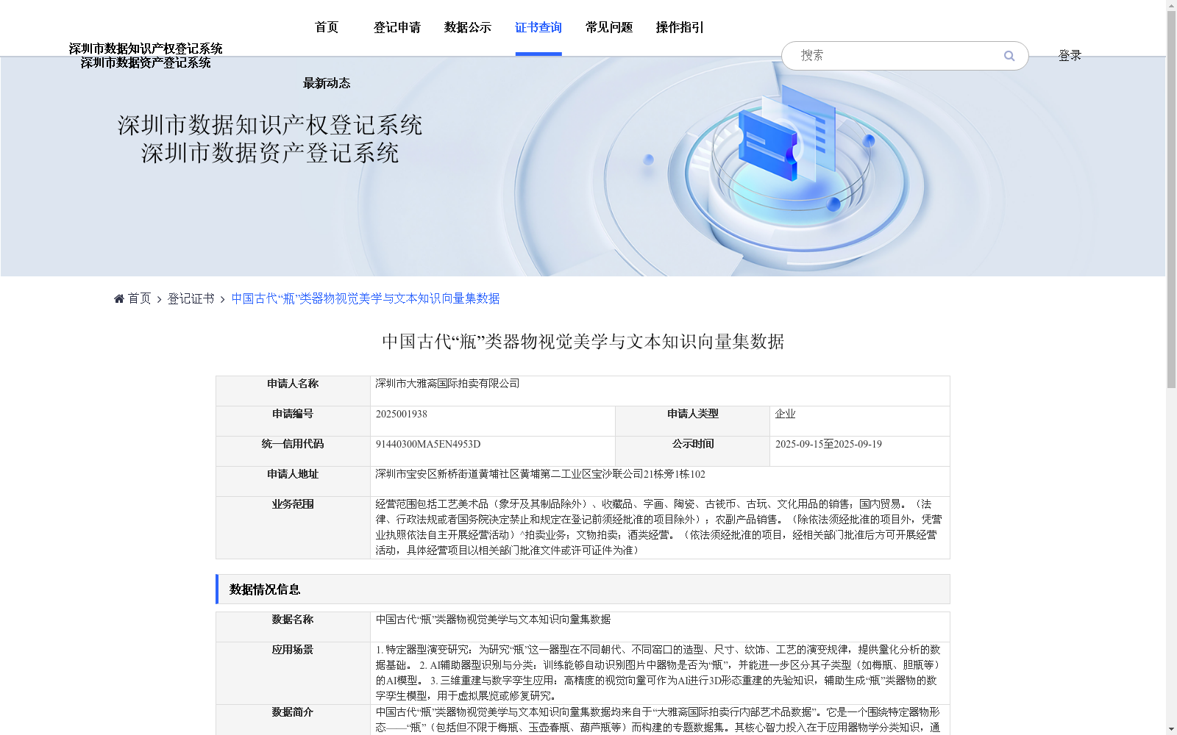This screenshot has width=1177, height=735.
Task: Select the 首页 menu item
Action: [x=327, y=27]
